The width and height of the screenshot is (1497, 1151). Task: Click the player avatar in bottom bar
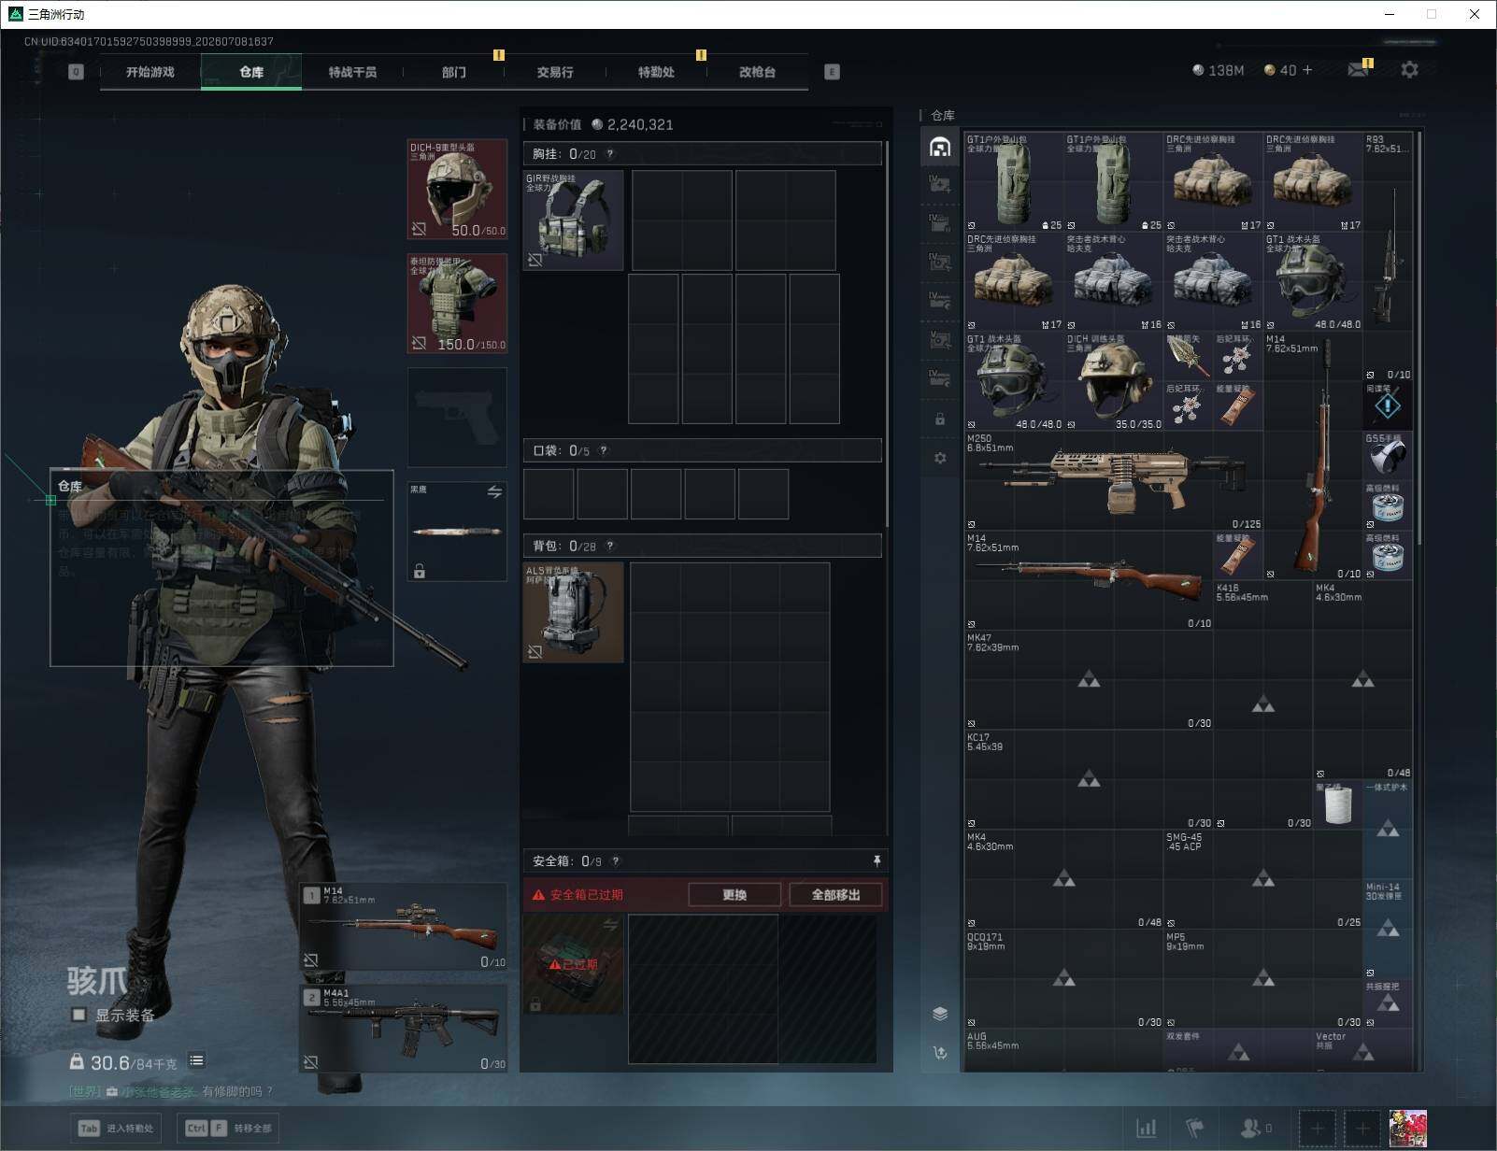tap(1408, 1129)
